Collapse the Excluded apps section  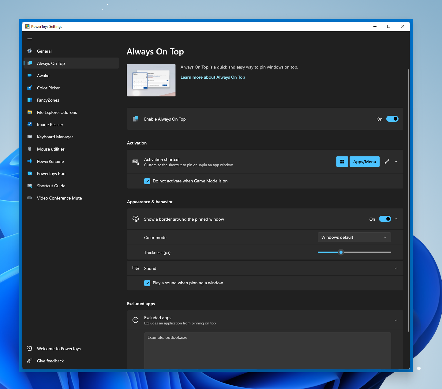click(396, 320)
